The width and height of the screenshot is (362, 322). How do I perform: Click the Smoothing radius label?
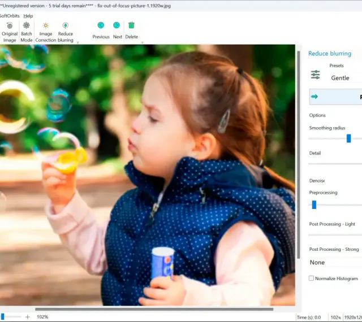327,128
